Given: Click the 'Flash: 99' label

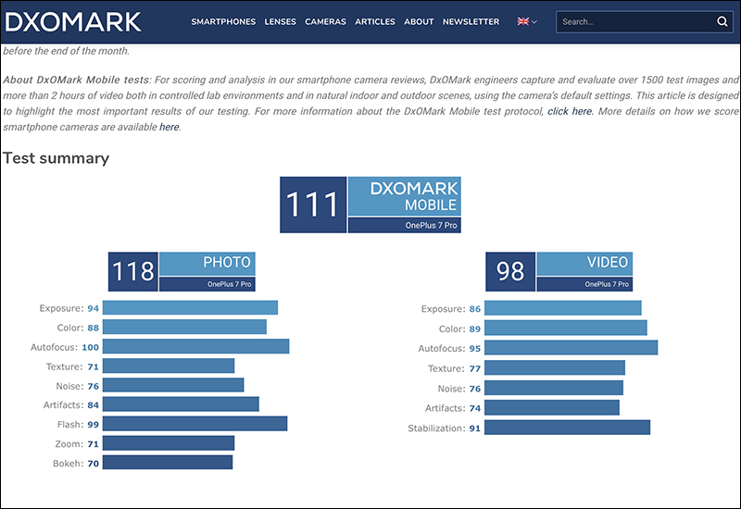Looking at the screenshot, I should pos(78,425).
